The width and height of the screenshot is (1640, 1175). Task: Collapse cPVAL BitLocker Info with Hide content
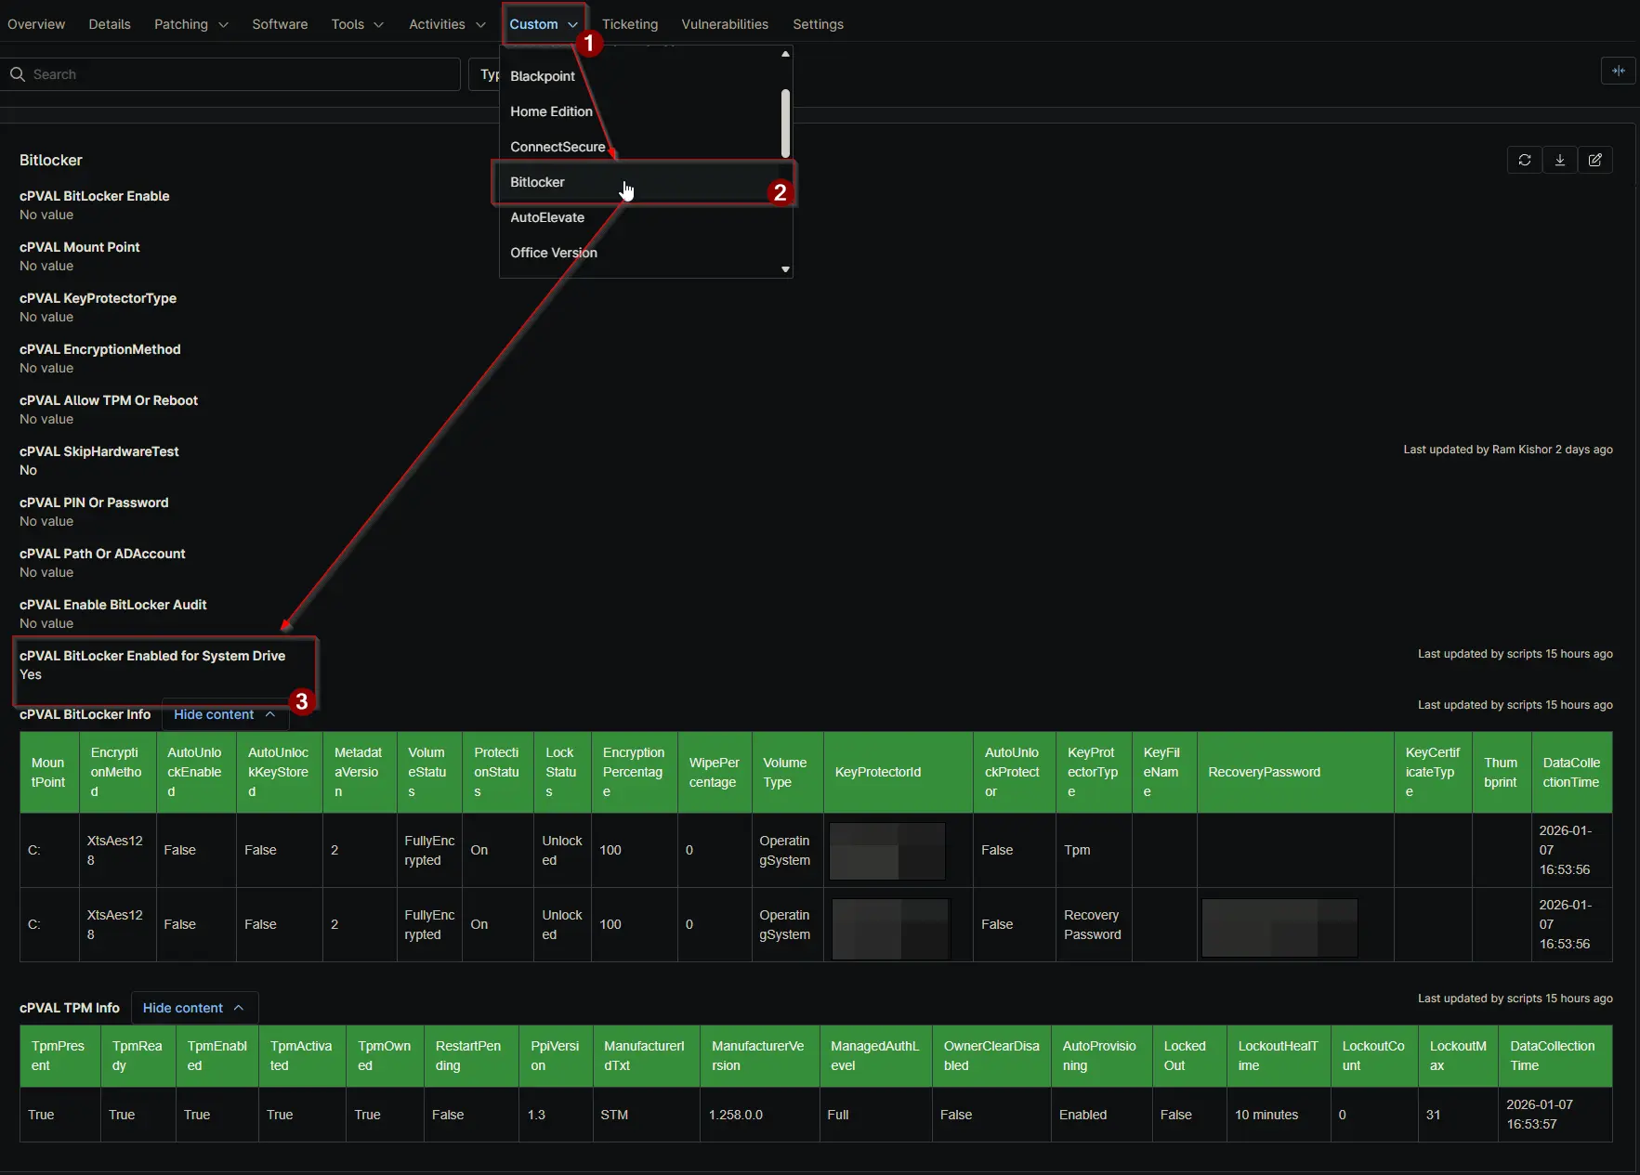point(224,714)
